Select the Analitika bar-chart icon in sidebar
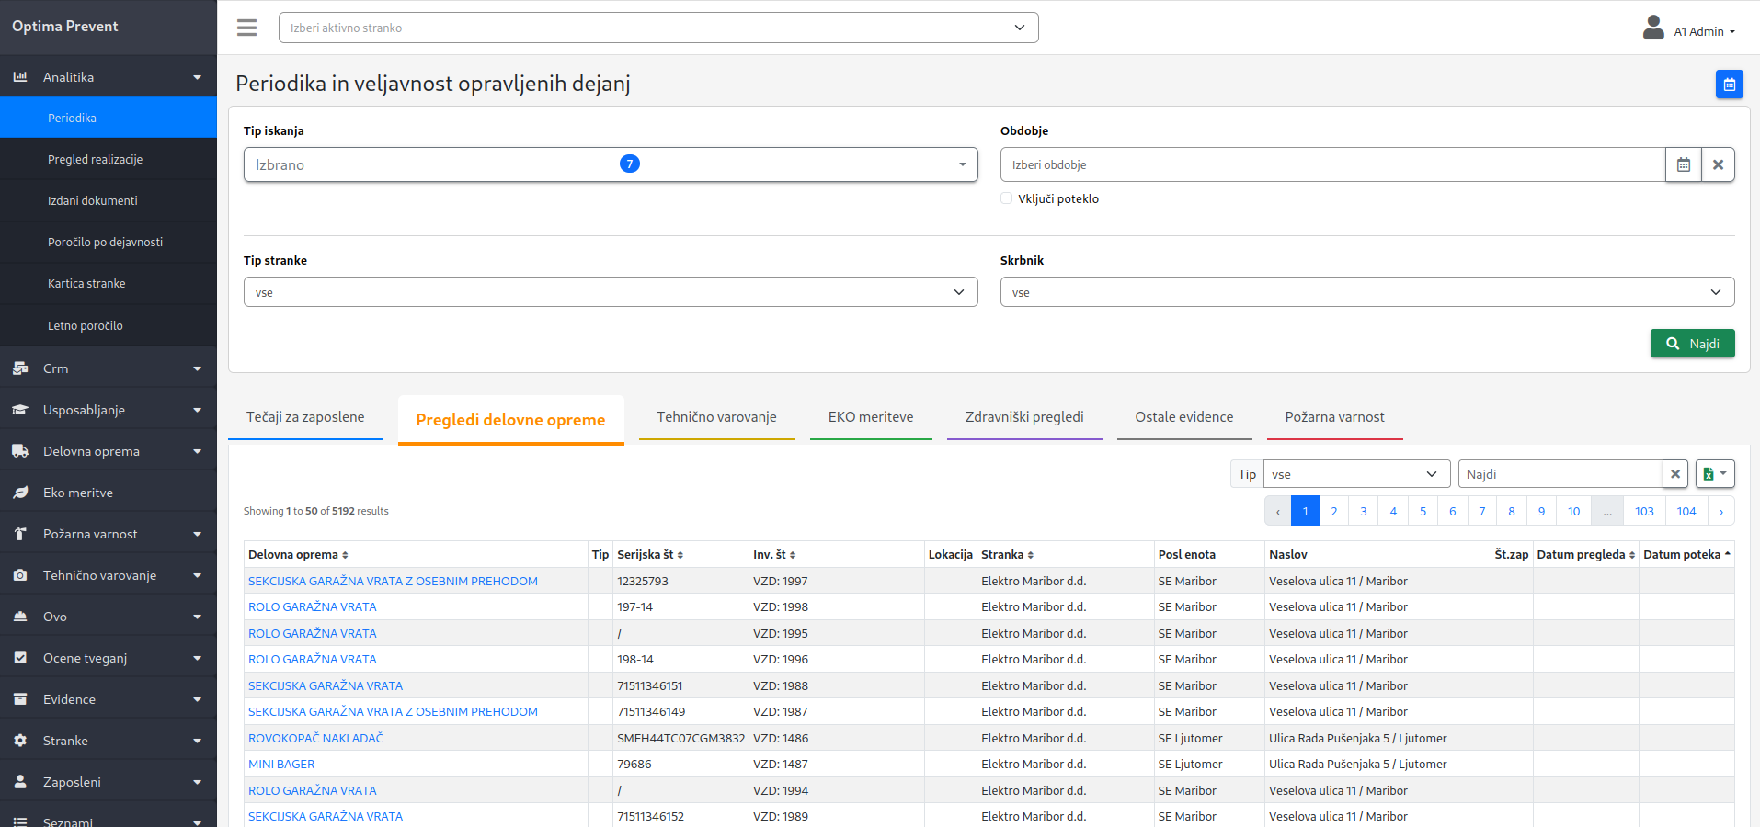The height and width of the screenshot is (827, 1760). pos(20,76)
